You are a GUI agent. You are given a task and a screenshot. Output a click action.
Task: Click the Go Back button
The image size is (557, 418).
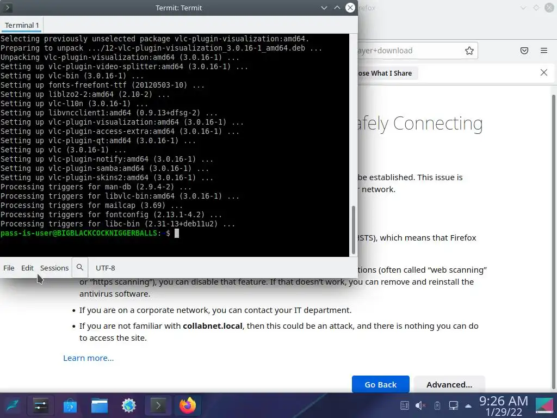tap(380, 384)
